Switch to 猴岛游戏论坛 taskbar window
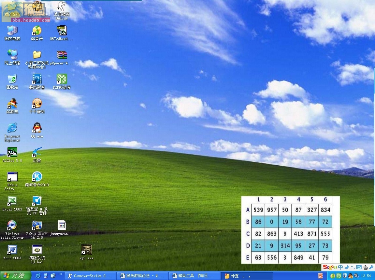Viewport: 375px width, 280px height. pyautogui.click(x=142, y=276)
